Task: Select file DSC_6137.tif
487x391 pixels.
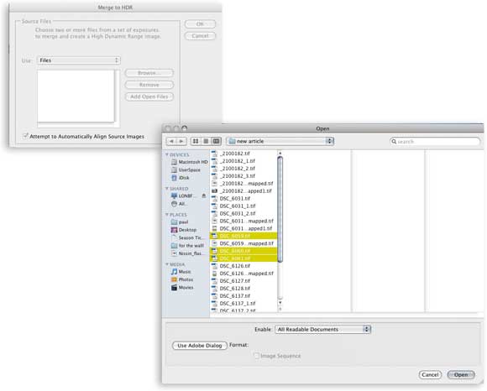Action: pos(243,295)
